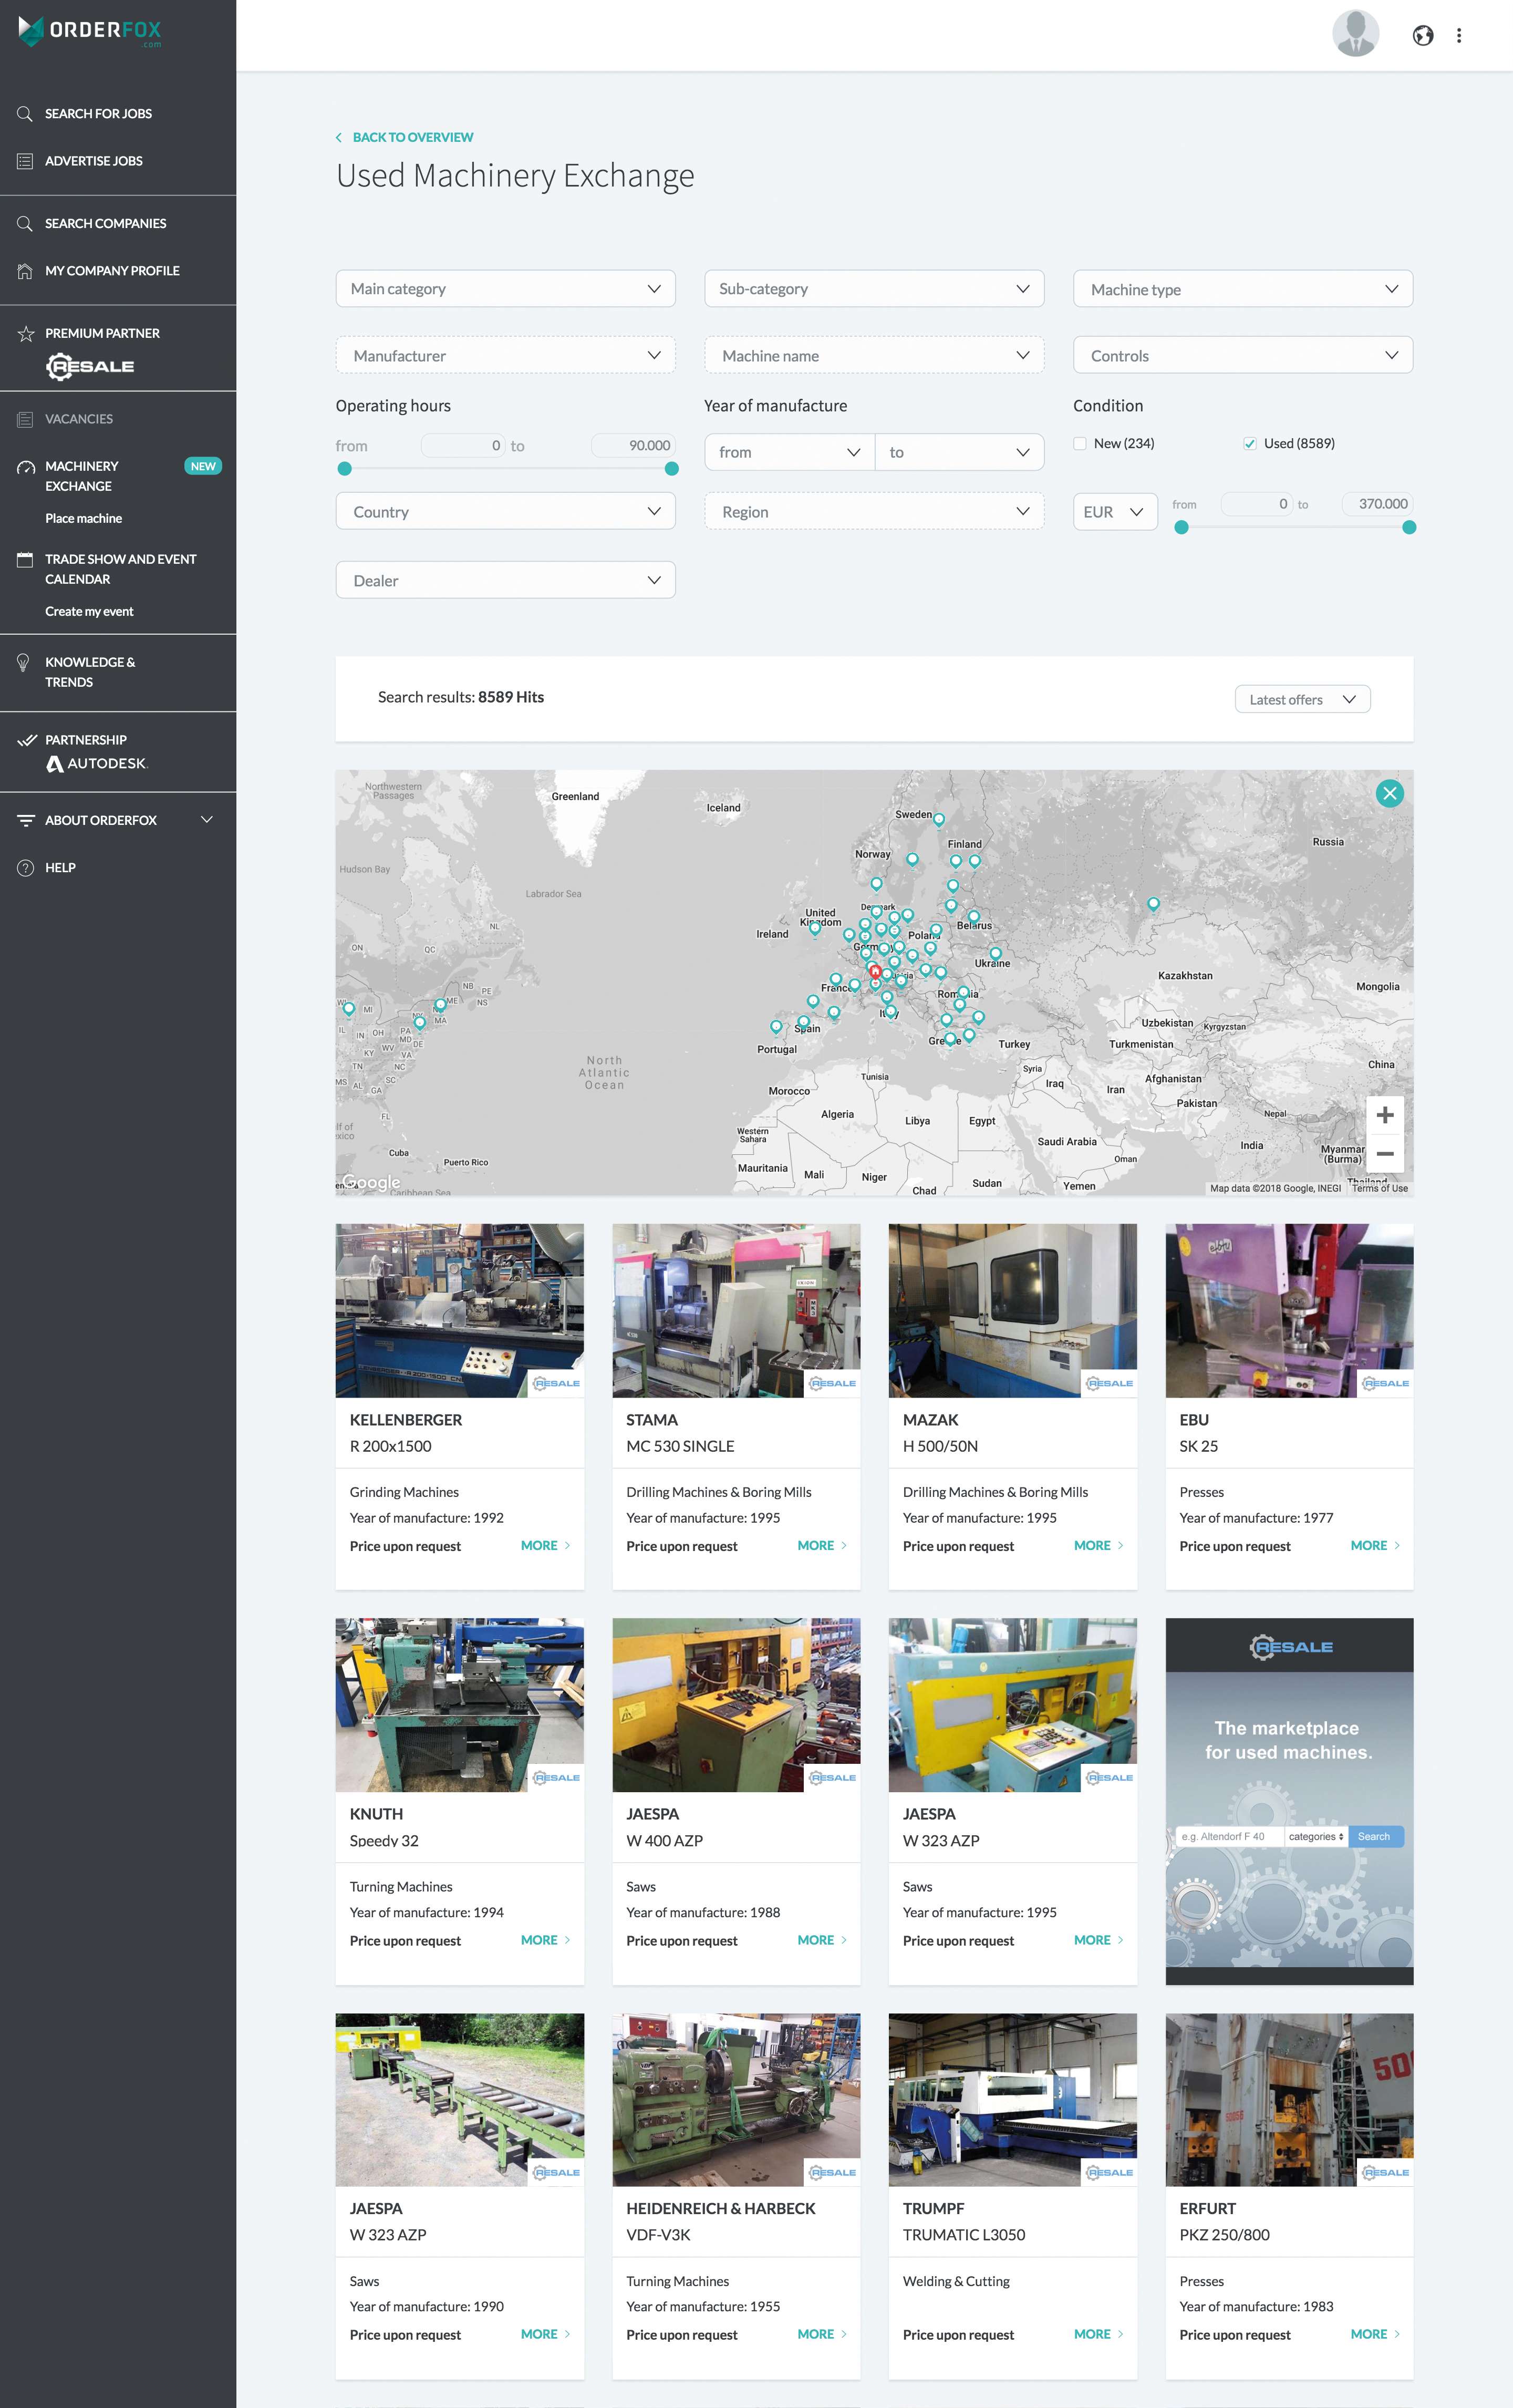Viewport: 1513px width, 2408px height.
Task: Open the Region dropdown
Action: pos(874,512)
